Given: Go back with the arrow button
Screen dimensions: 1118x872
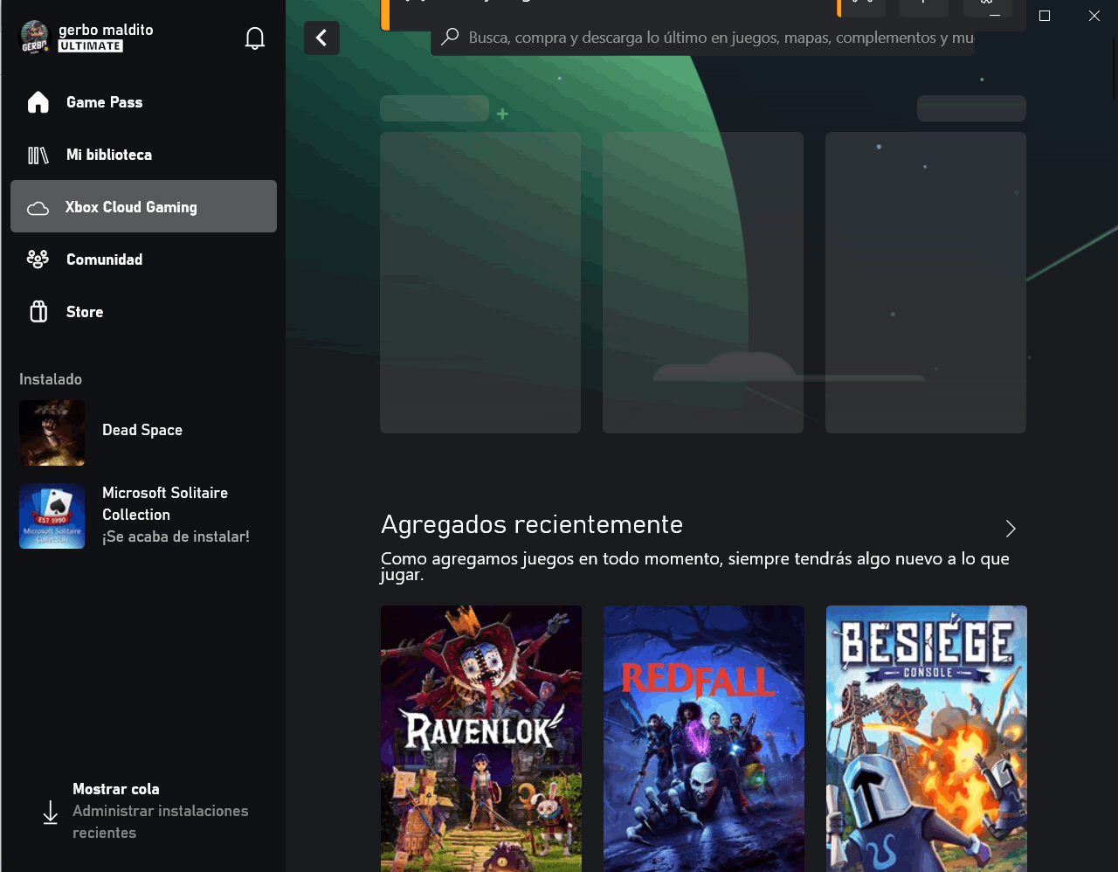Looking at the screenshot, I should 321,38.
